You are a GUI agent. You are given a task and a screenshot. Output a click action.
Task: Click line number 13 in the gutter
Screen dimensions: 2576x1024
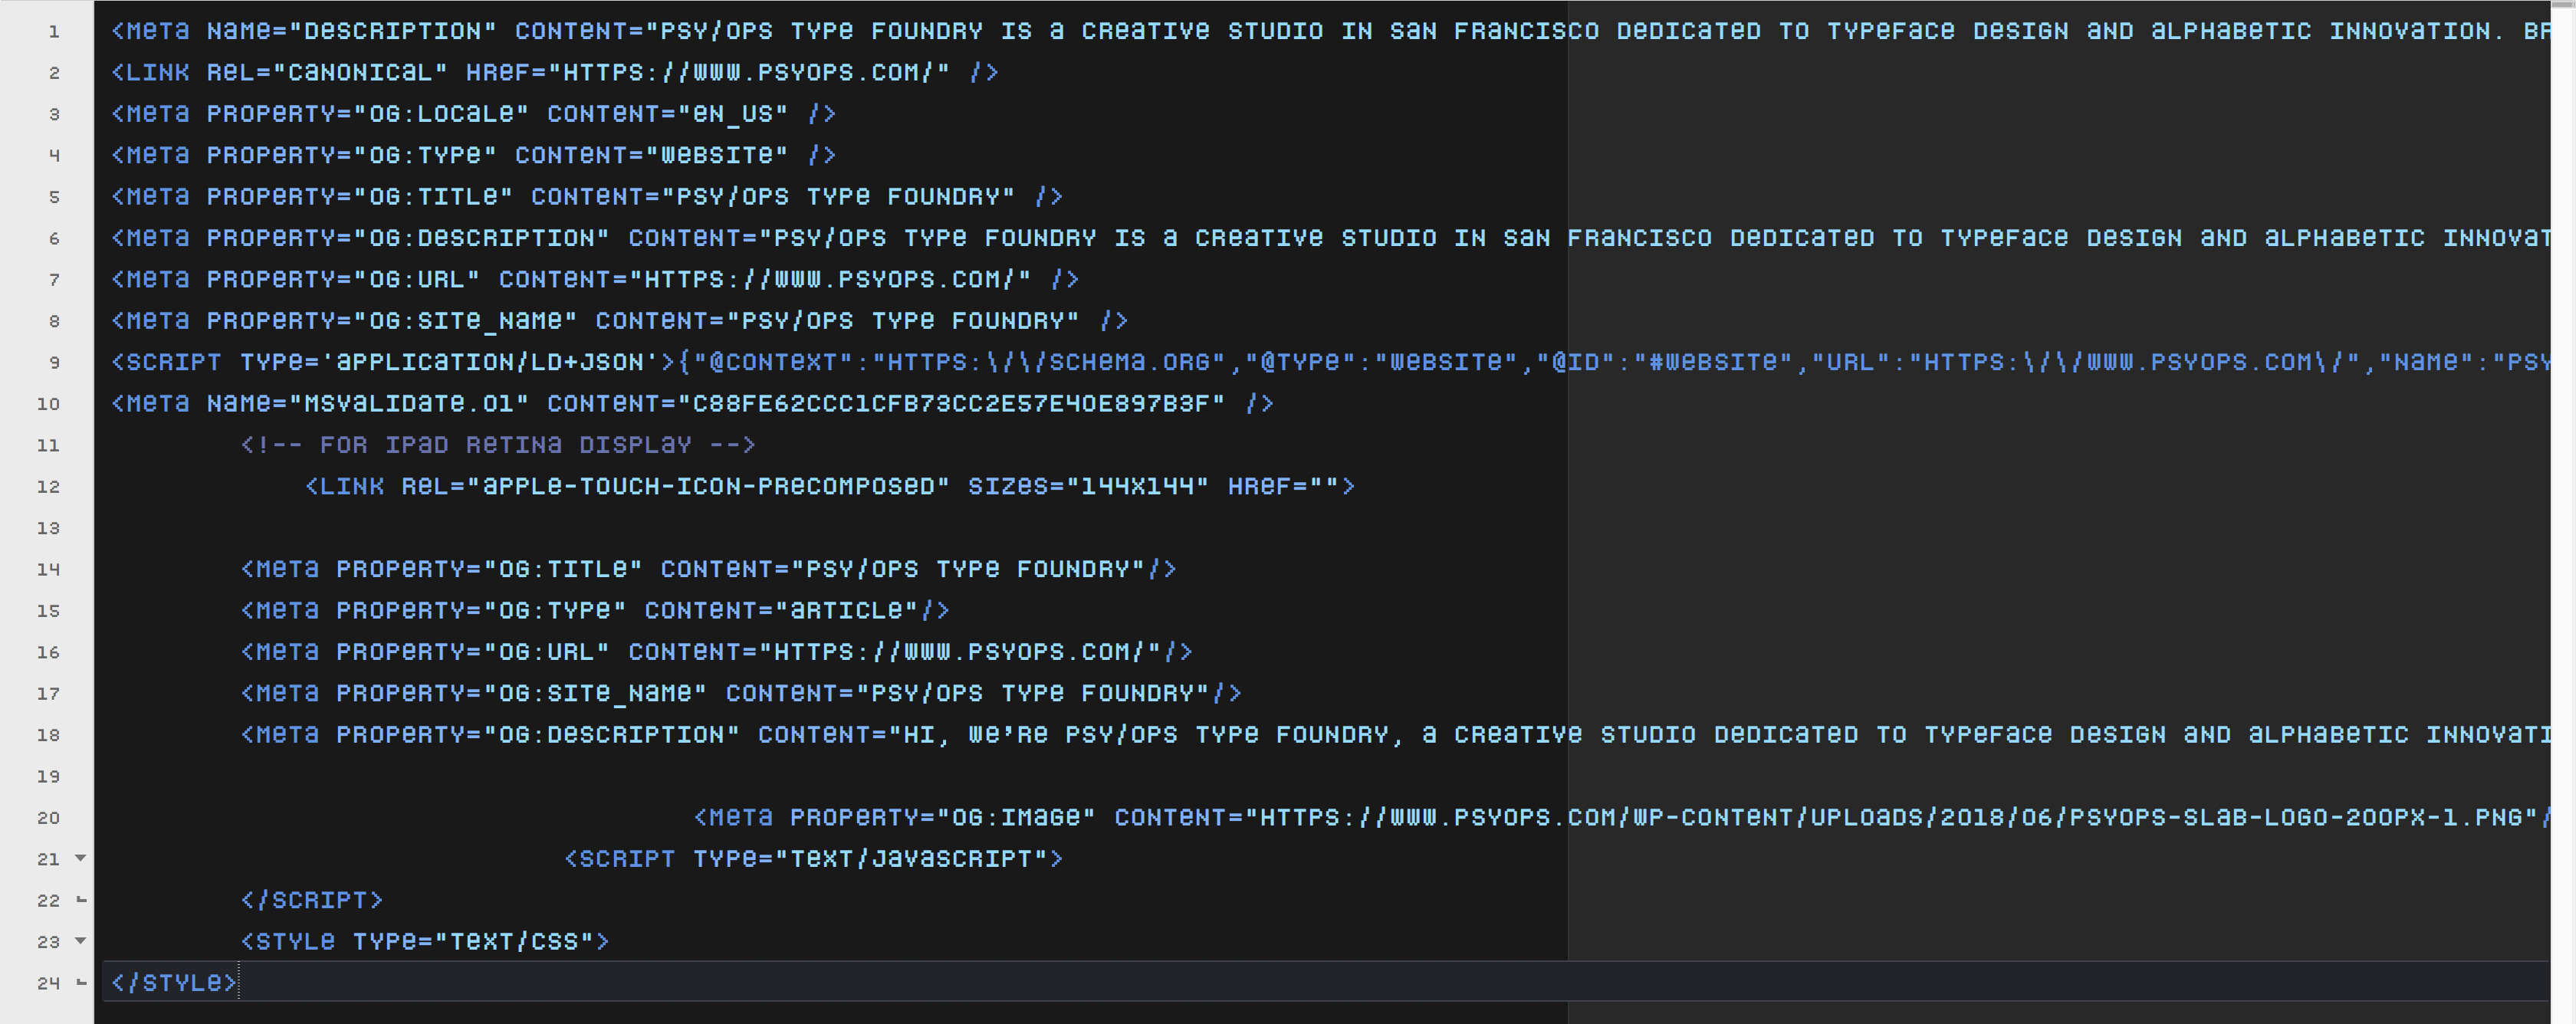coord(48,528)
